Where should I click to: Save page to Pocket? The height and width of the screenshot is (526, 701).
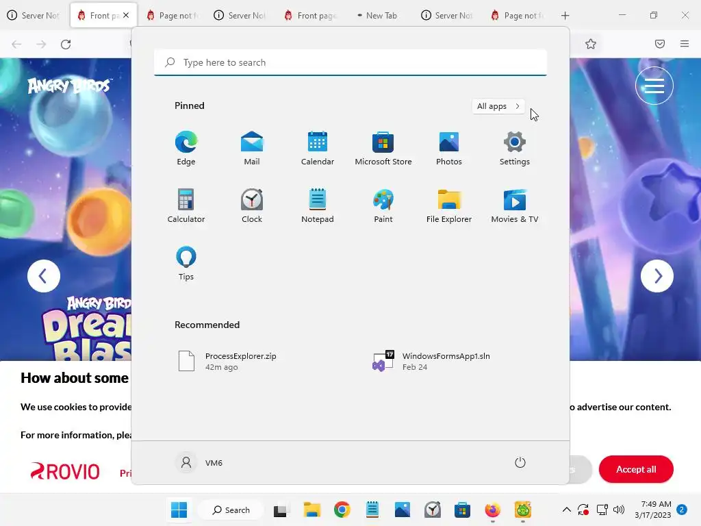[x=660, y=44]
